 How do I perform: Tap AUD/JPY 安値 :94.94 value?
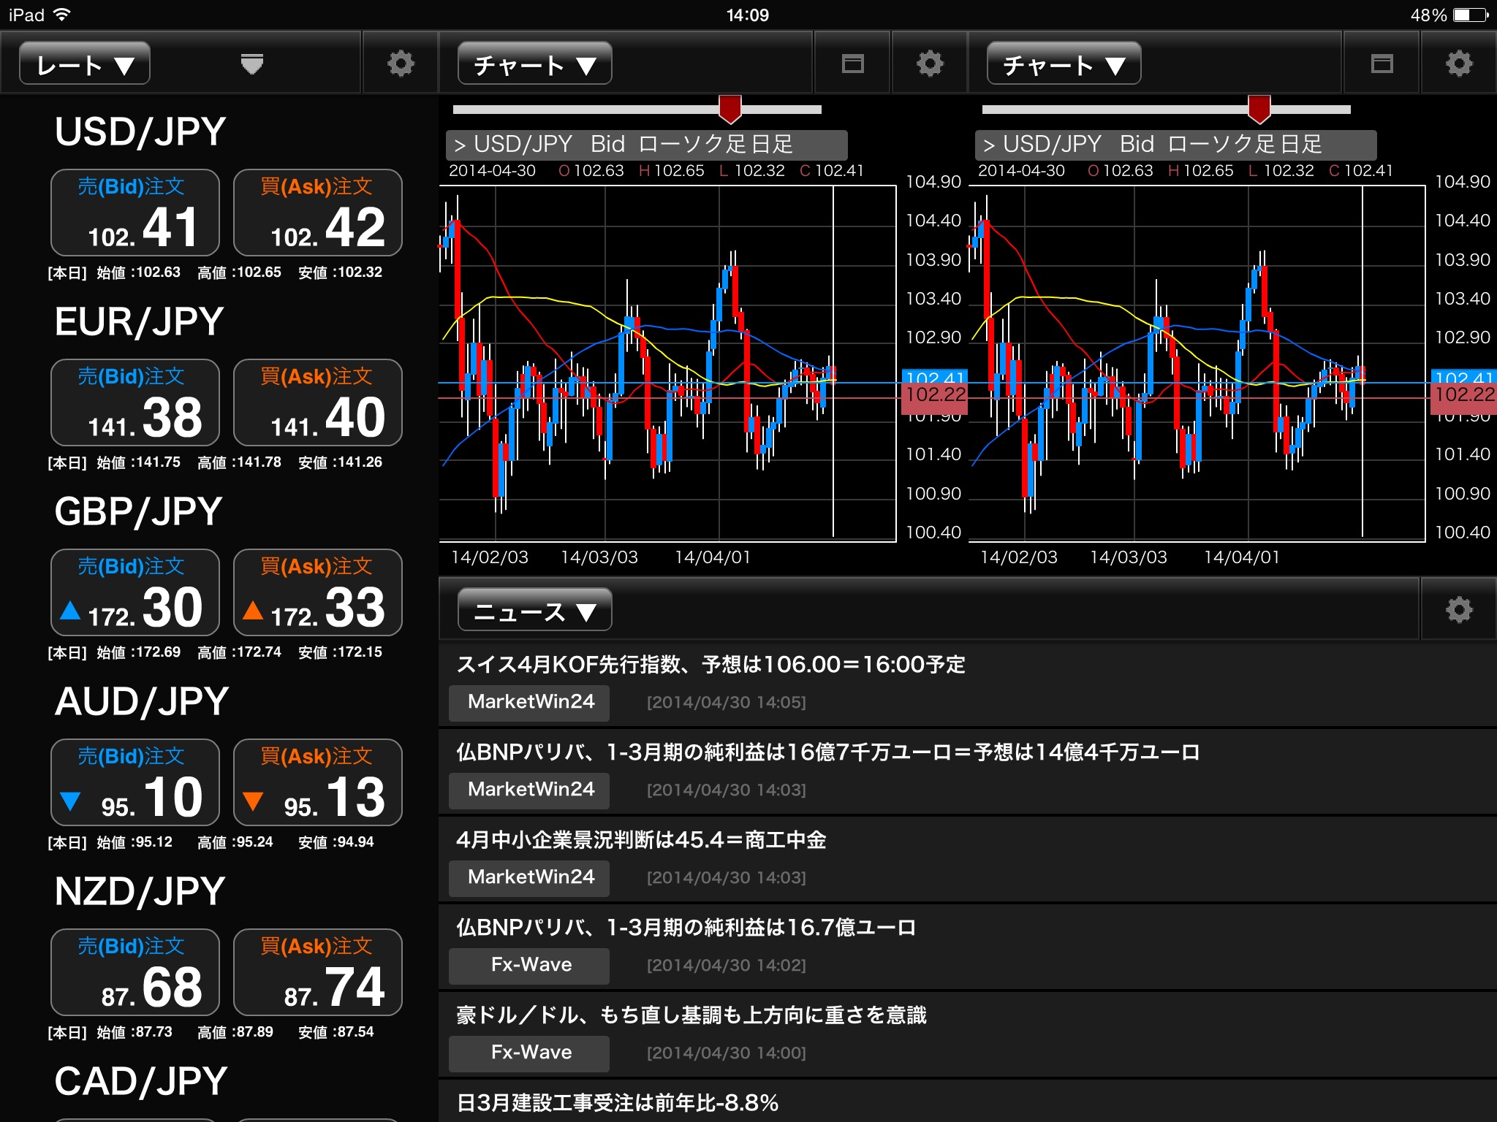coord(336,842)
